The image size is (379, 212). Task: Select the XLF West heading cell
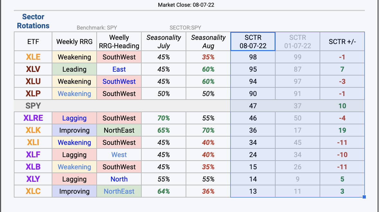pos(119,155)
